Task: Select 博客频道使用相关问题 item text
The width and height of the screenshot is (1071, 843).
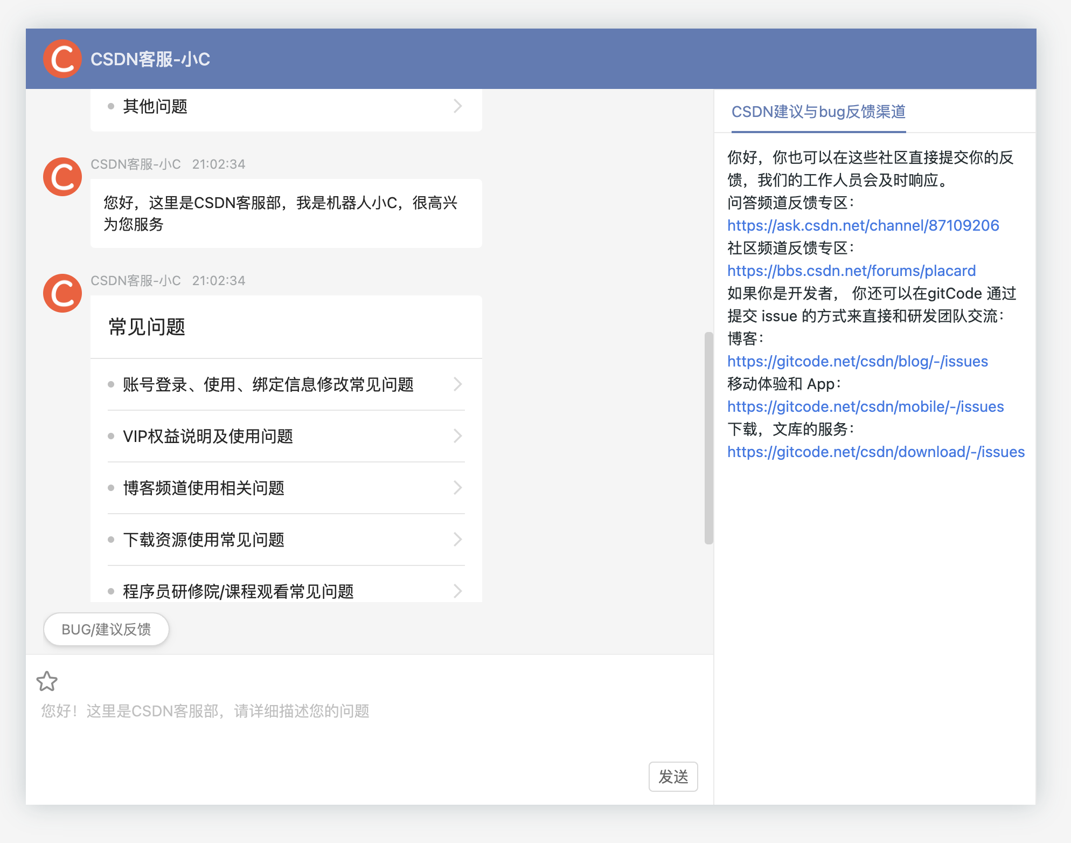Action: (x=204, y=488)
